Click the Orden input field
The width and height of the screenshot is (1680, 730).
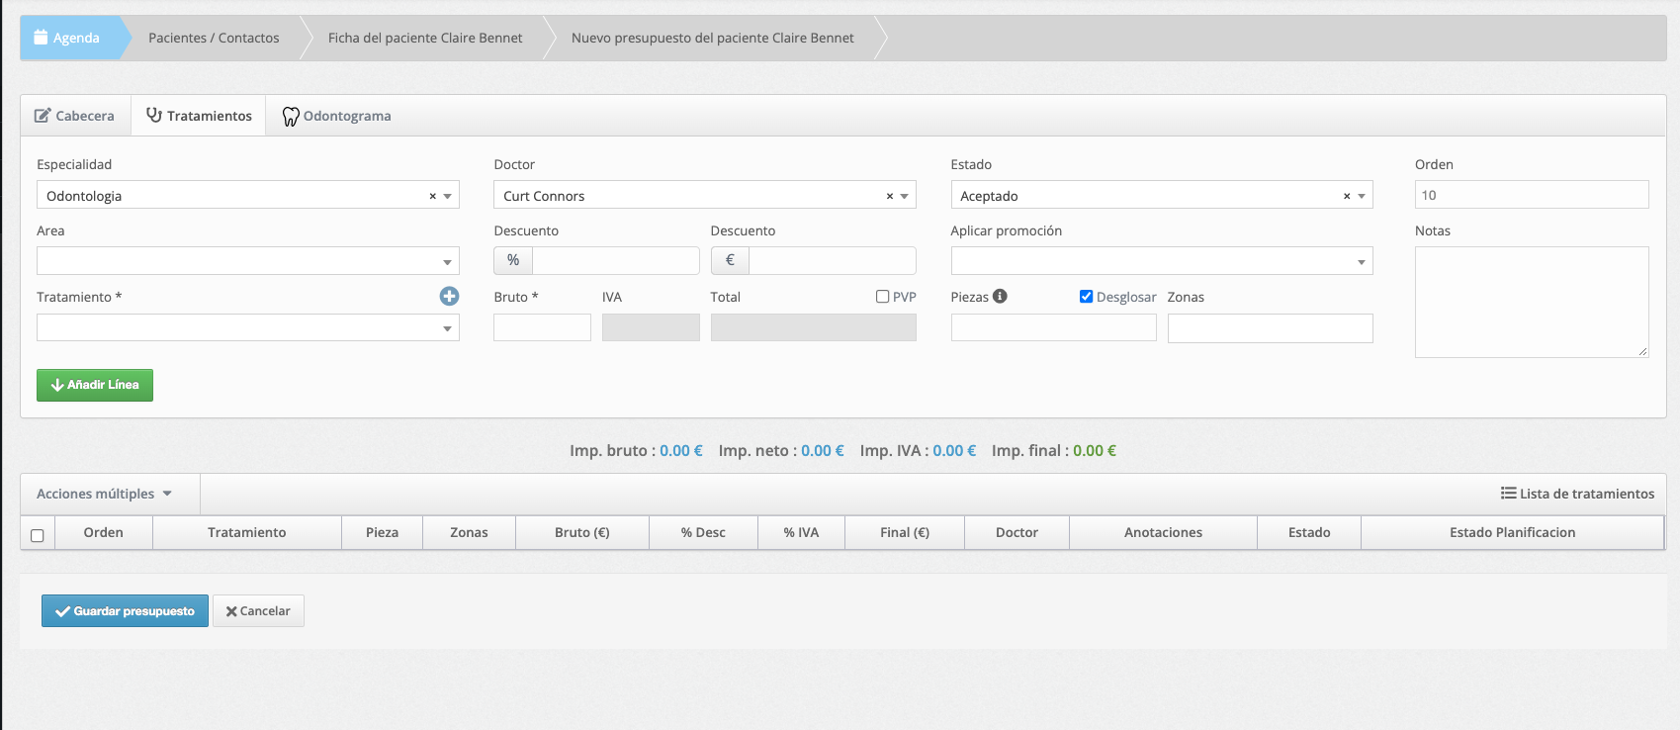(x=1532, y=195)
